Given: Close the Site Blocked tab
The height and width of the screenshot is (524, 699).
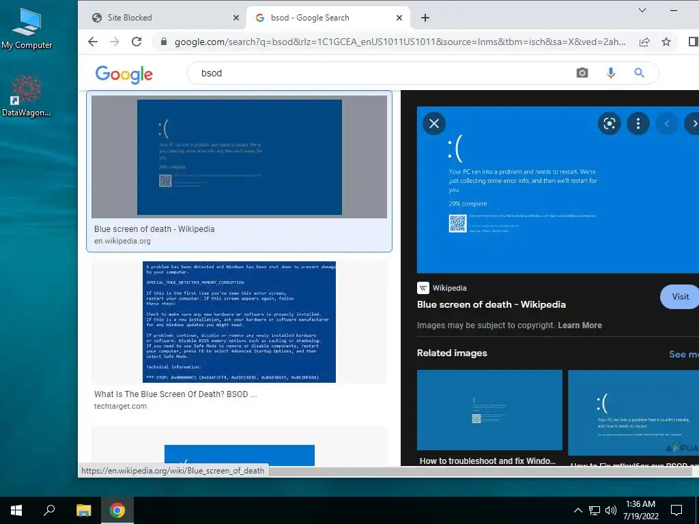Looking at the screenshot, I should [x=236, y=18].
